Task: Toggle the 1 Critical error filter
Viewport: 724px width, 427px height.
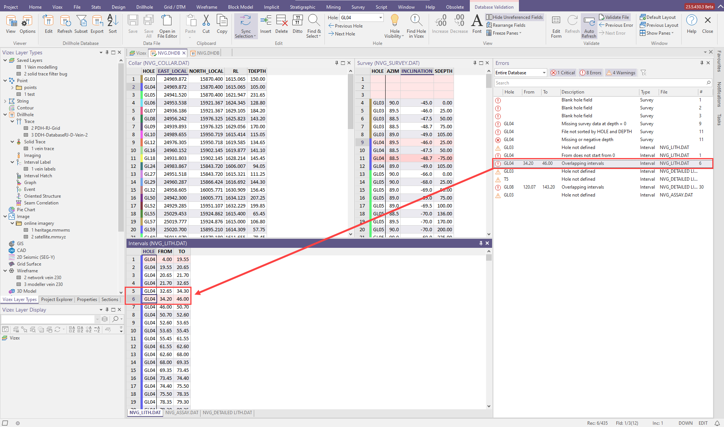Action: (x=563, y=72)
